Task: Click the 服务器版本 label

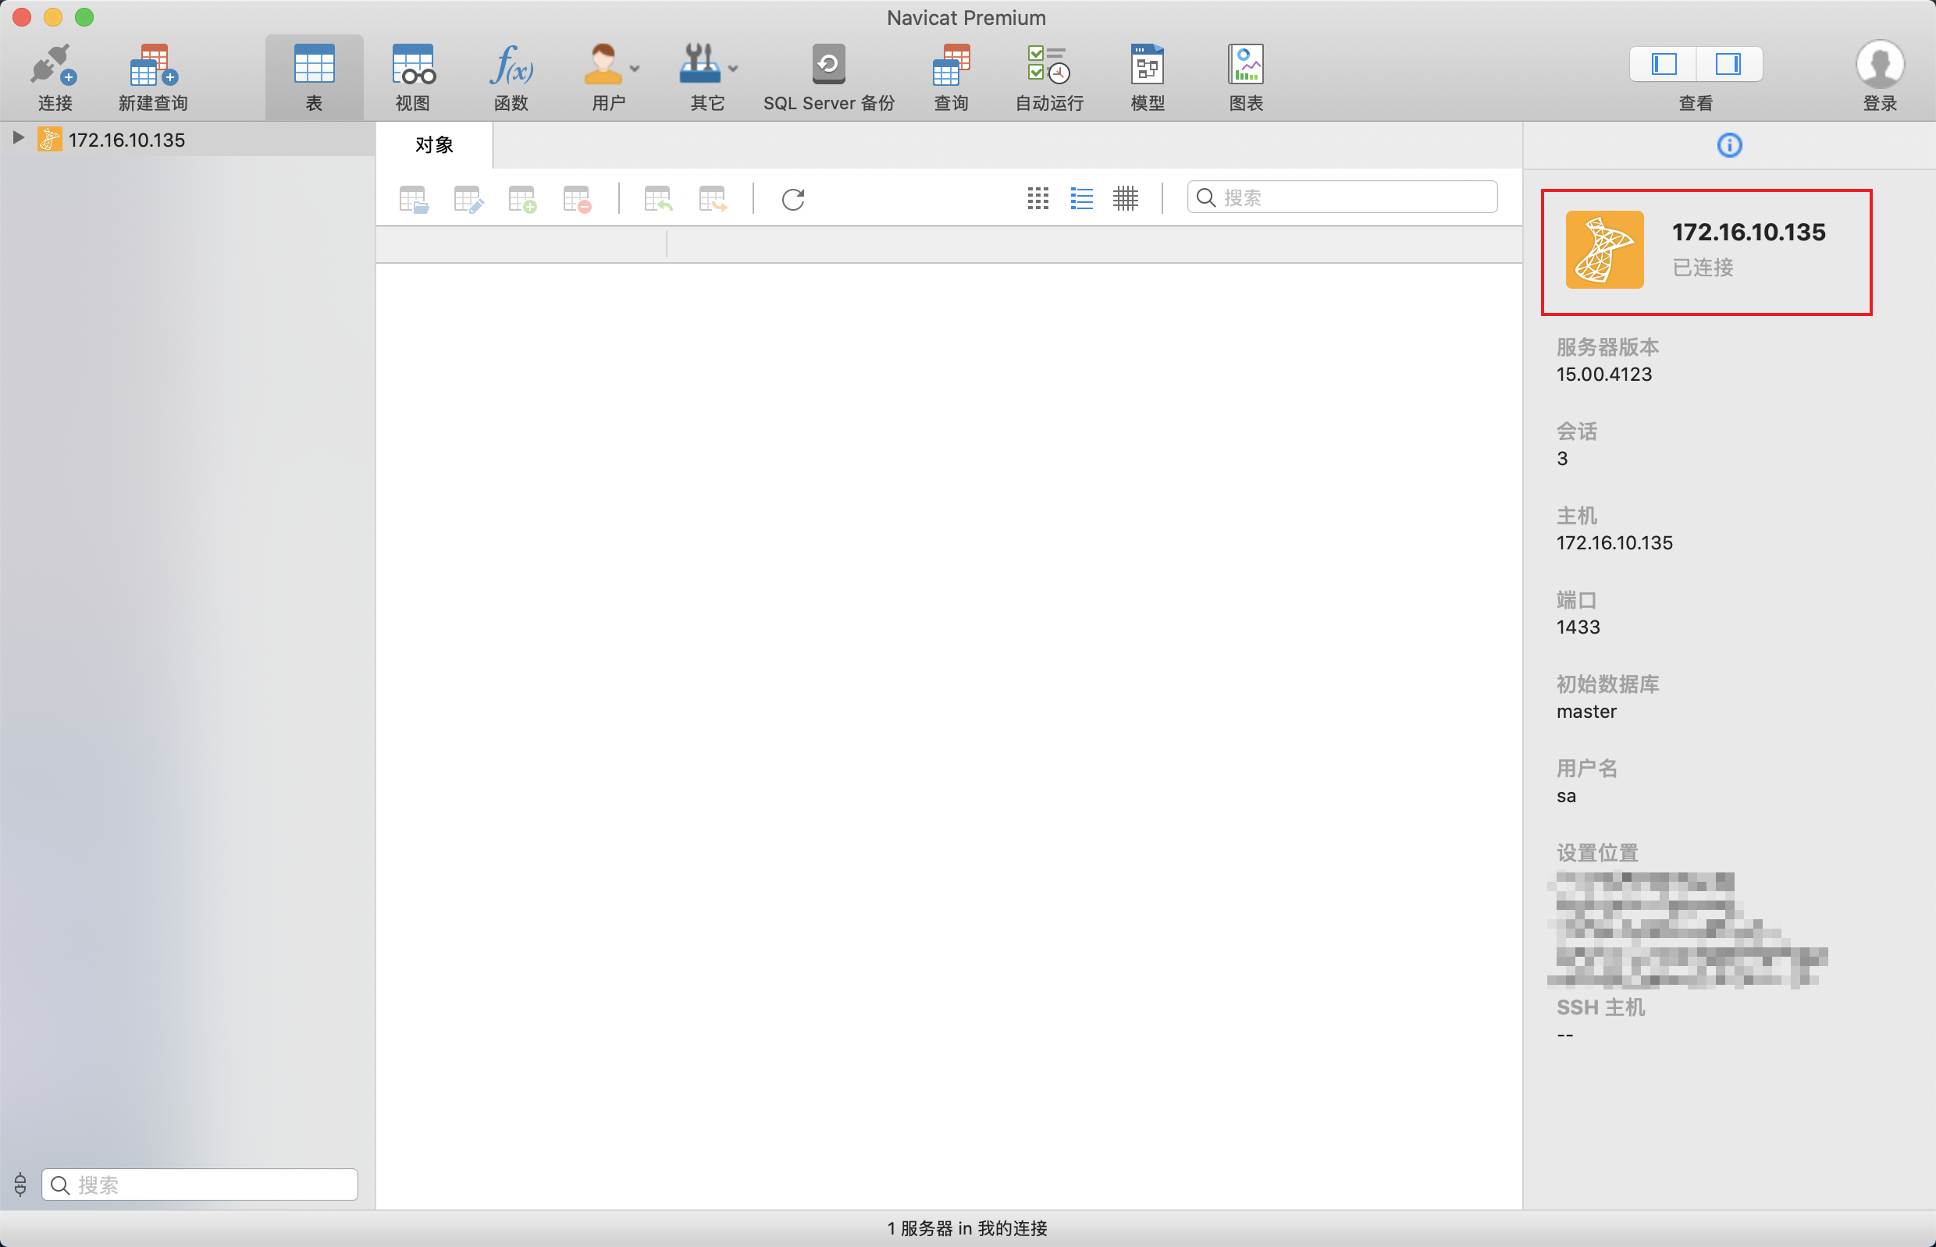Action: point(1607,346)
